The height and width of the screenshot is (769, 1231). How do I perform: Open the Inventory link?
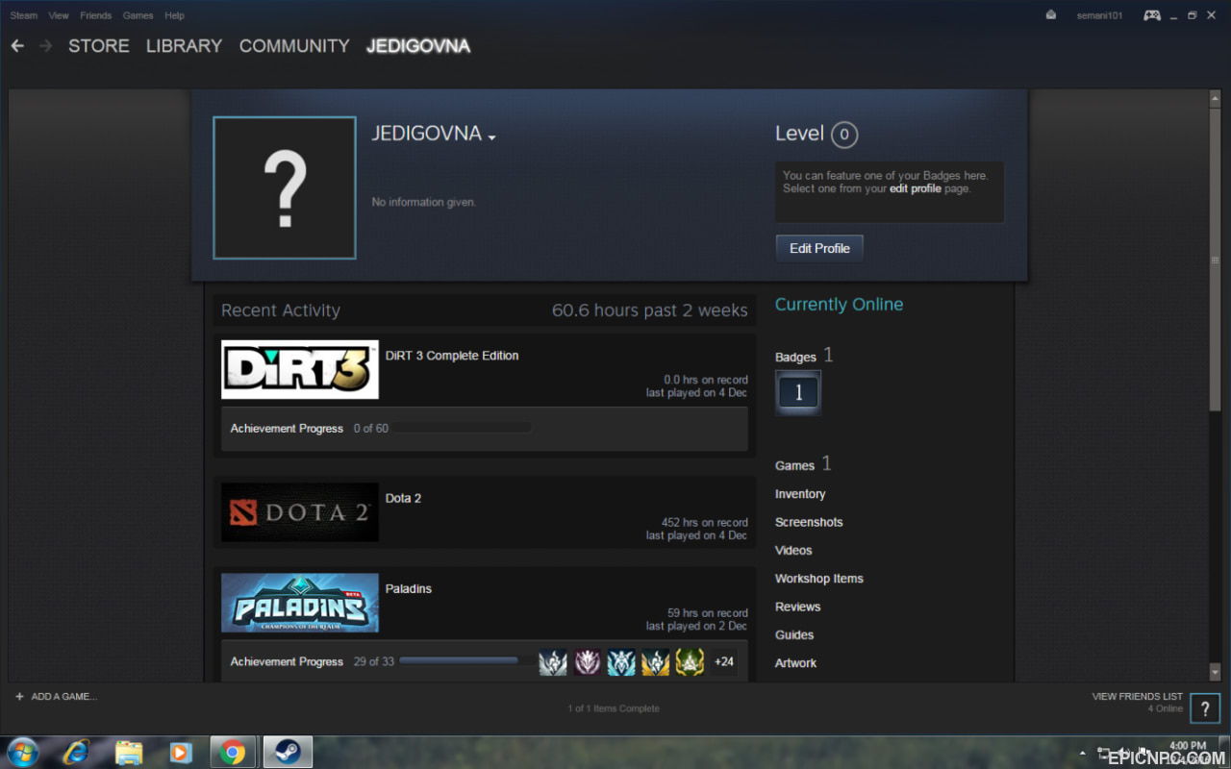click(800, 494)
